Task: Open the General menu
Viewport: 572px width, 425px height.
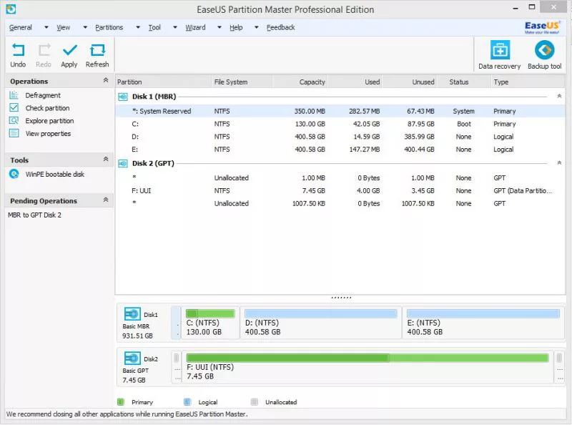Action: coord(21,27)
